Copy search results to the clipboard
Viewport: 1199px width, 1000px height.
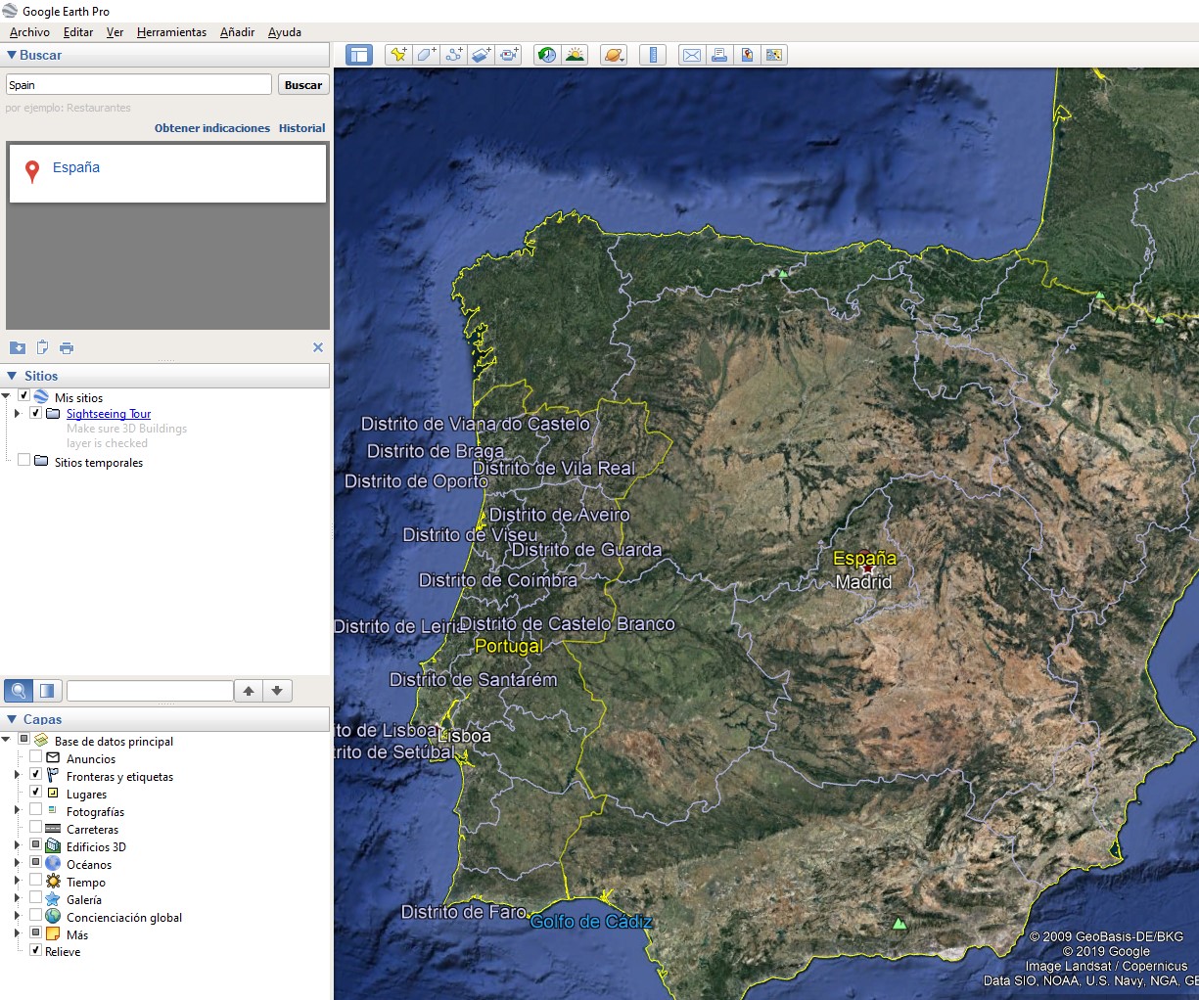click(x=42, y=347)
